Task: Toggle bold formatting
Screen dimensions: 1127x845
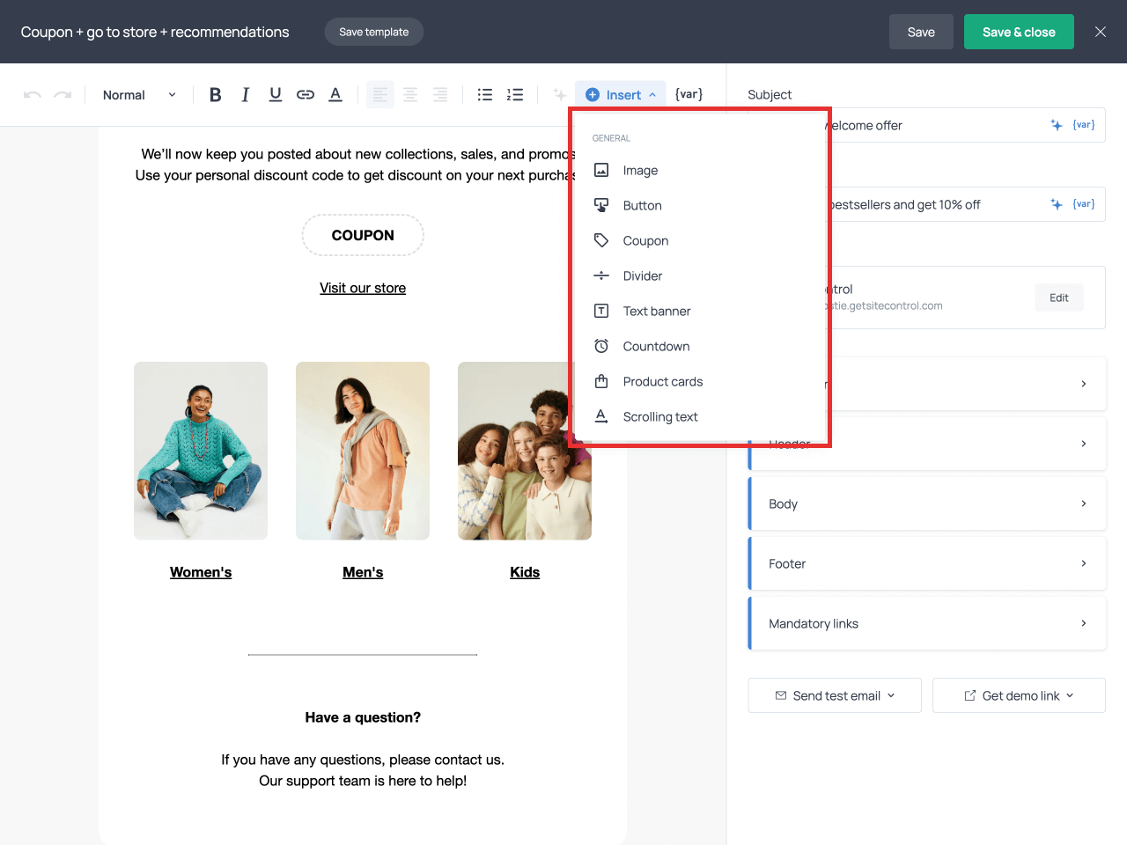Action: pos(215,95)
